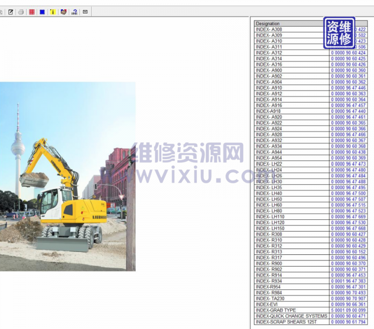
Task: Open part number link 0 0000 90 60 424
Action: [348, 53]
